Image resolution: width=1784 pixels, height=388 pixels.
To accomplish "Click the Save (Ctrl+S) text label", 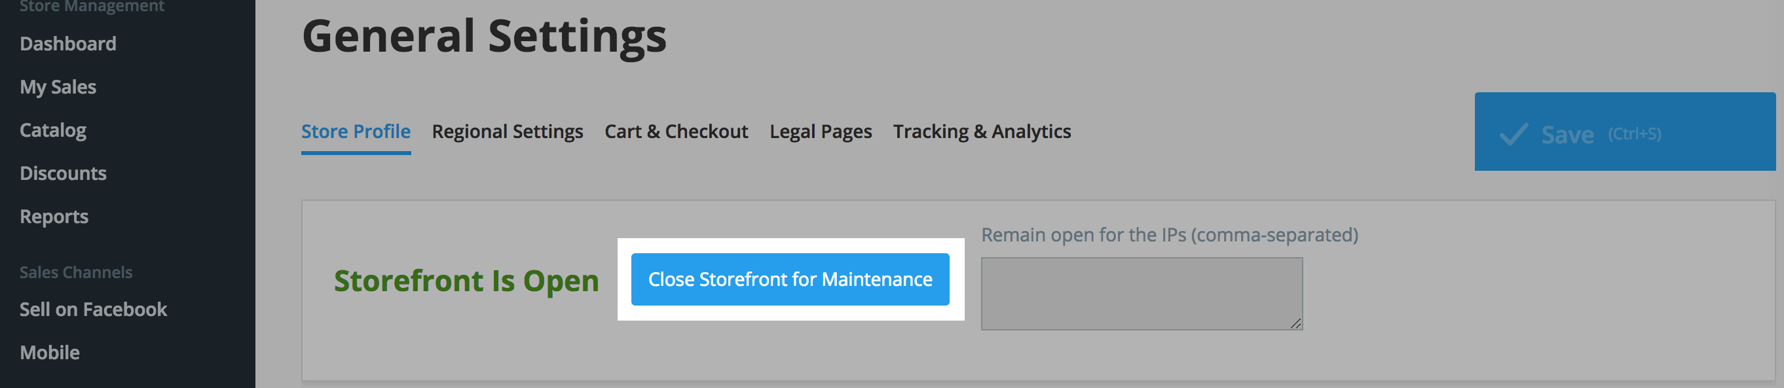I will tap(1601, 134).
